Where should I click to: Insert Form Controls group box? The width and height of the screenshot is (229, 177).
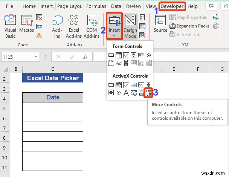click(111, 63)
